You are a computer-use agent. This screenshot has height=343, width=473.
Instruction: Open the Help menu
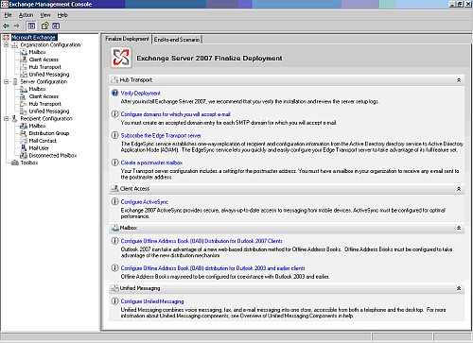pyautogui.click(x=62, y=15)
